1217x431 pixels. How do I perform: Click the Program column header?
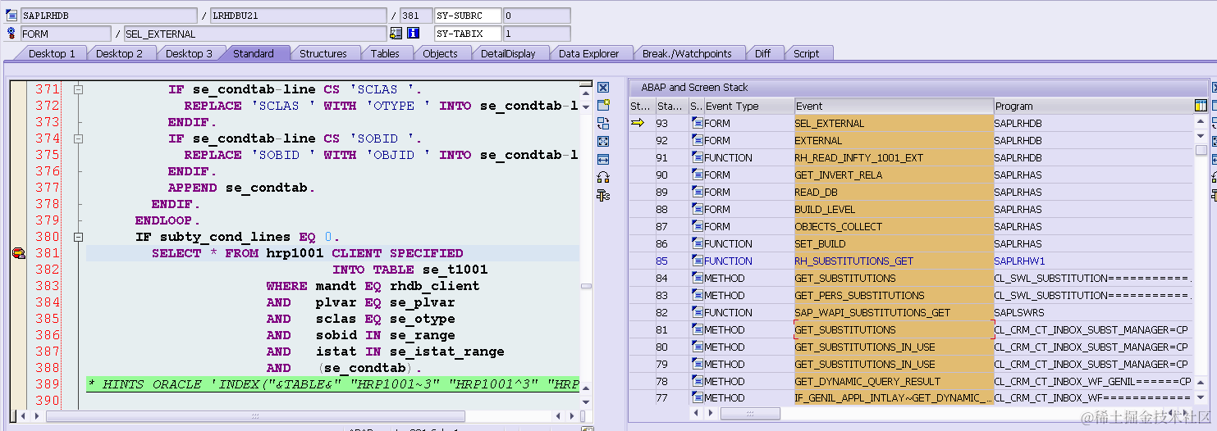click(x=1093, y=106)
